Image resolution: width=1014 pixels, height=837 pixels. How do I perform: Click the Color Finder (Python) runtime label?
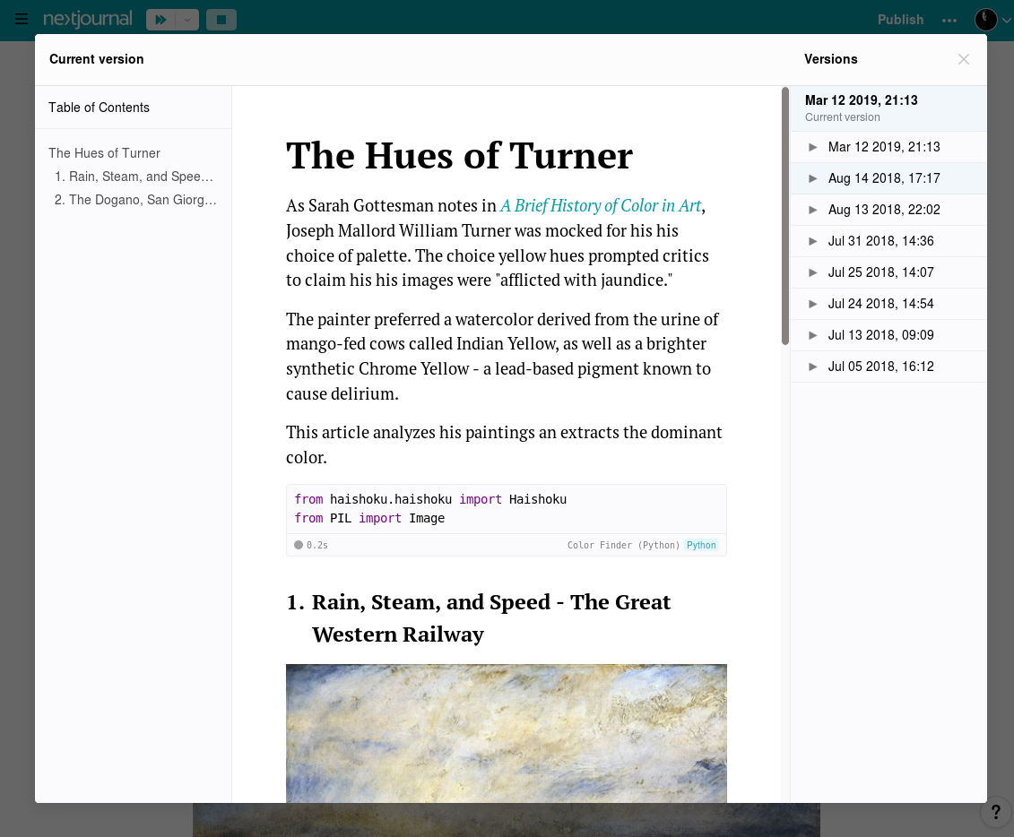coord(623,545)
